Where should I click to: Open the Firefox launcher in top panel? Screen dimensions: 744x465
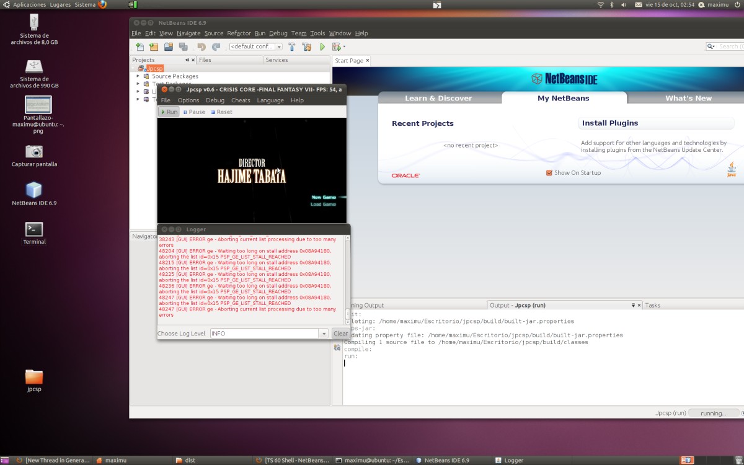[102, 4]
